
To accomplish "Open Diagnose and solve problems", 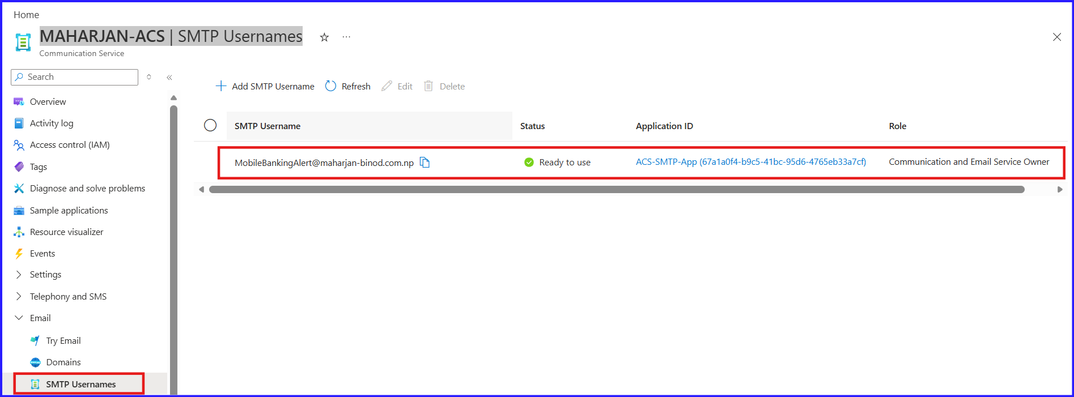I will click(87, 189).
